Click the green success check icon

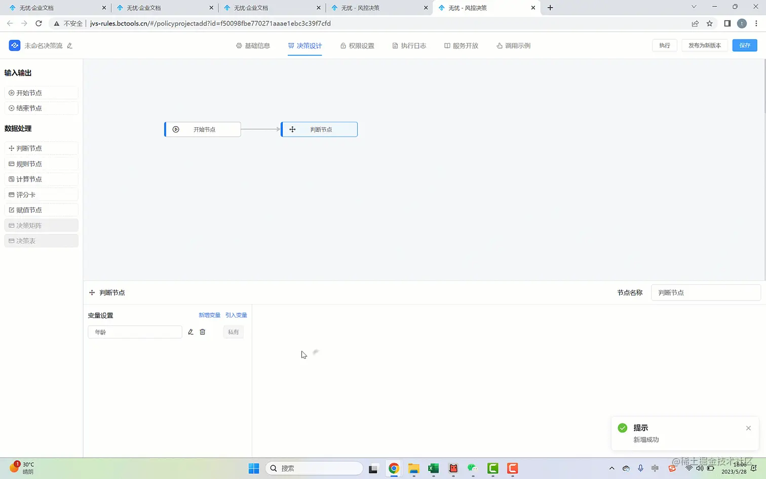(623, 428)
